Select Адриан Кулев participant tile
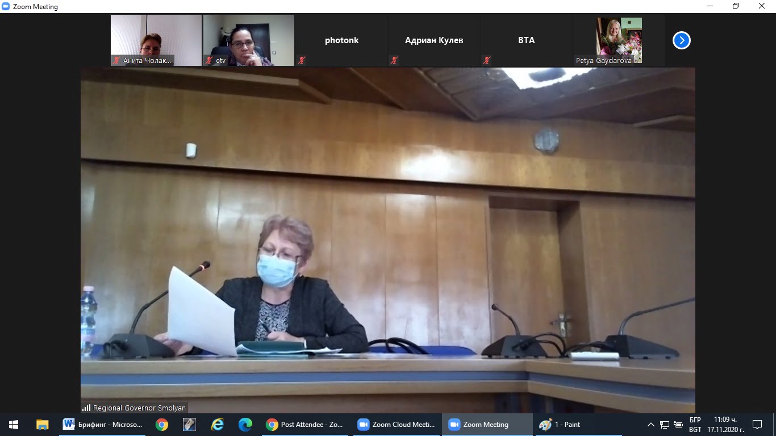The height and width of the screenshot is (436, 776). tap(434, 40)
